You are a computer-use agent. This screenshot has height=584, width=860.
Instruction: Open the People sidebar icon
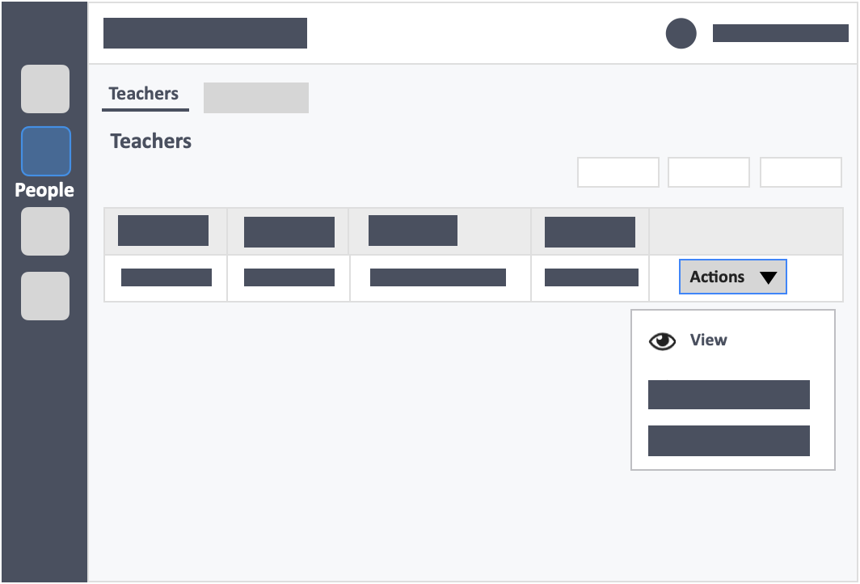[46, 151]
